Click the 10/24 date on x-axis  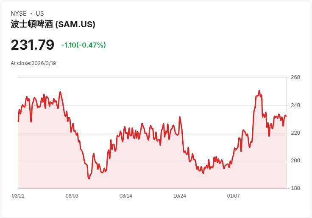point(180,195)
